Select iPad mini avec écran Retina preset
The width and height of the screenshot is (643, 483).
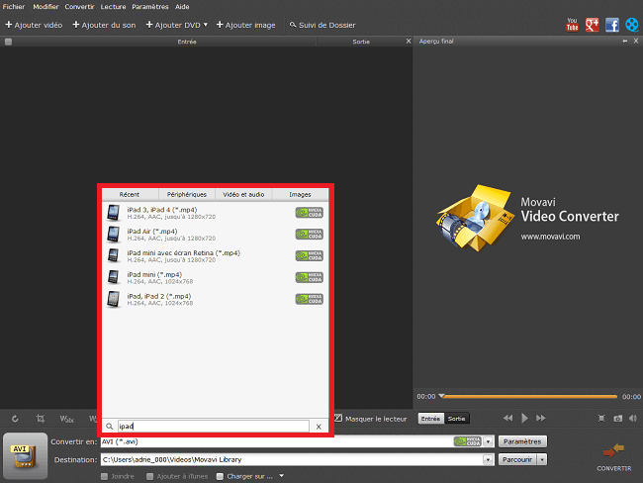tap(215, 256)
